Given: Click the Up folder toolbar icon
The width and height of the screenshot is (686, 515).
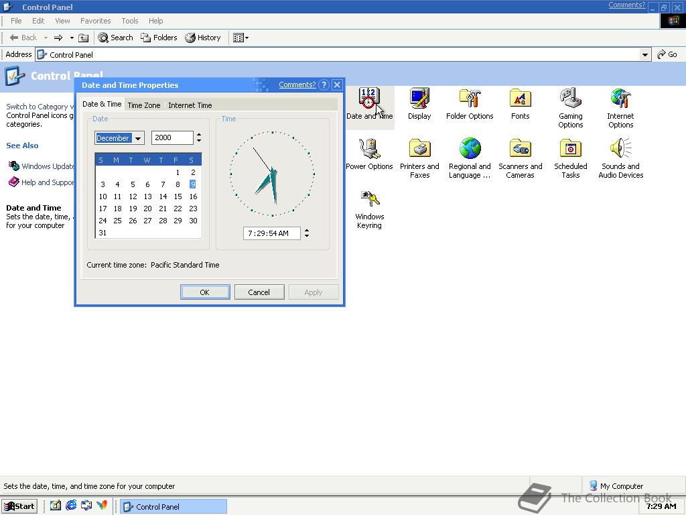Looking at the screenshot, I should coord(83,38).
